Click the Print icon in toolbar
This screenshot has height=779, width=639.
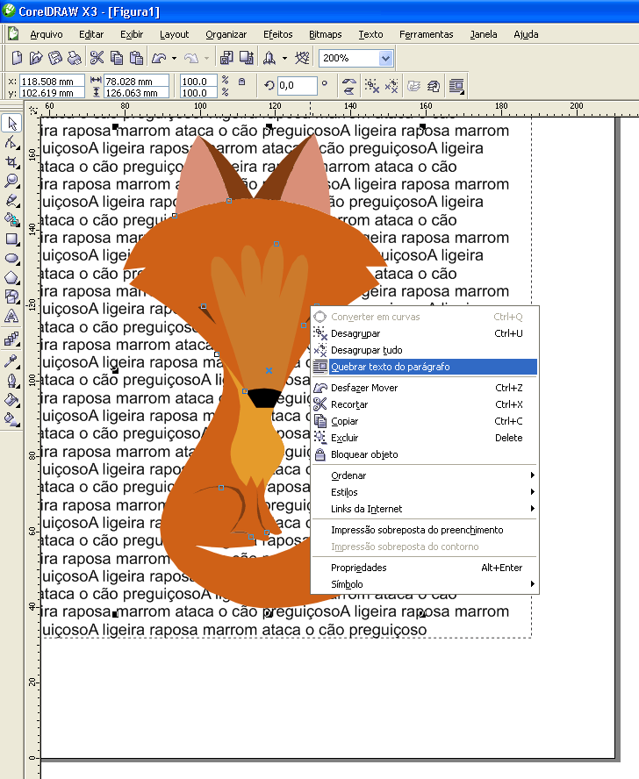tap(75, 58)
